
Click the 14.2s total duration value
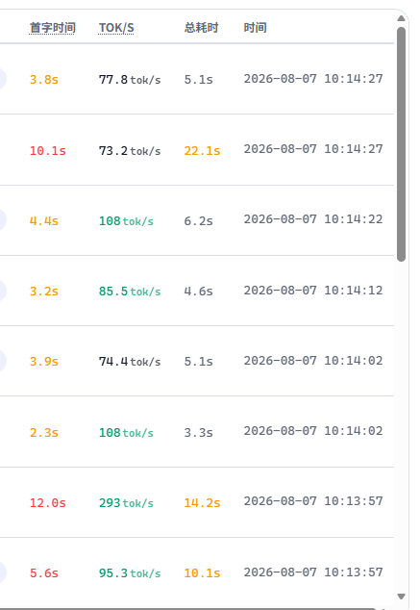tap(202, 503)
